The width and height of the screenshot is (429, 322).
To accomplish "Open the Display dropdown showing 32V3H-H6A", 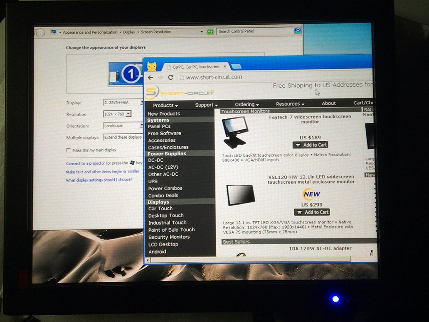I will 123,103.
